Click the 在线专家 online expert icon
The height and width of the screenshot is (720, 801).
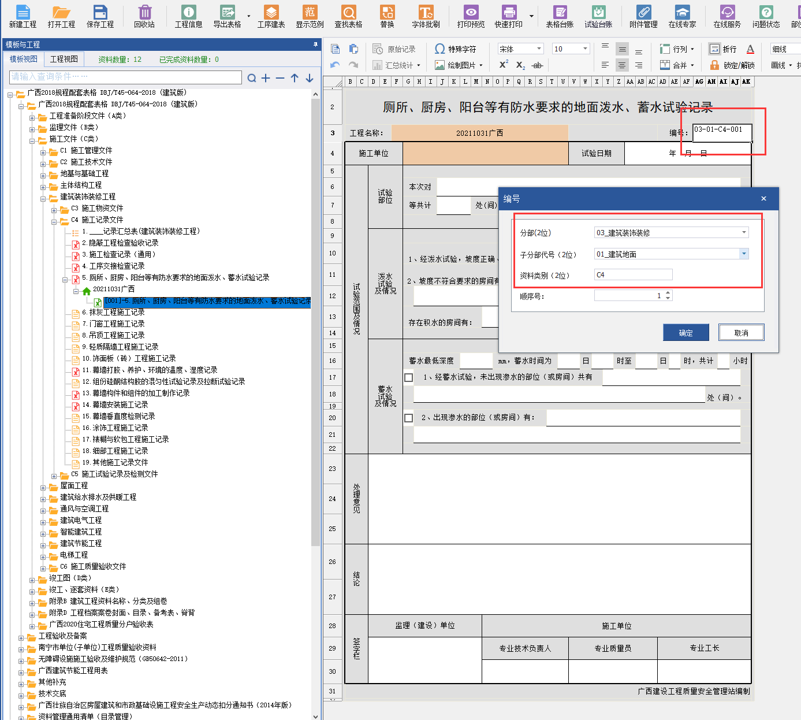point(682,16)
